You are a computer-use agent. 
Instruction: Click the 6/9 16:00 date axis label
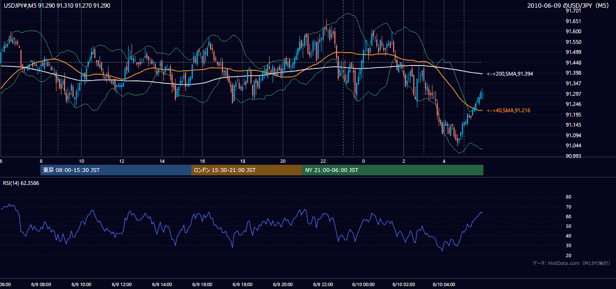[x=202, y=285]
